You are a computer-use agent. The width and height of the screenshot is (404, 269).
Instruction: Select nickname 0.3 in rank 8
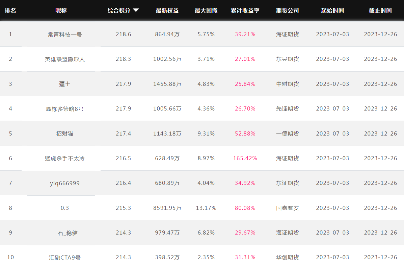65,208
